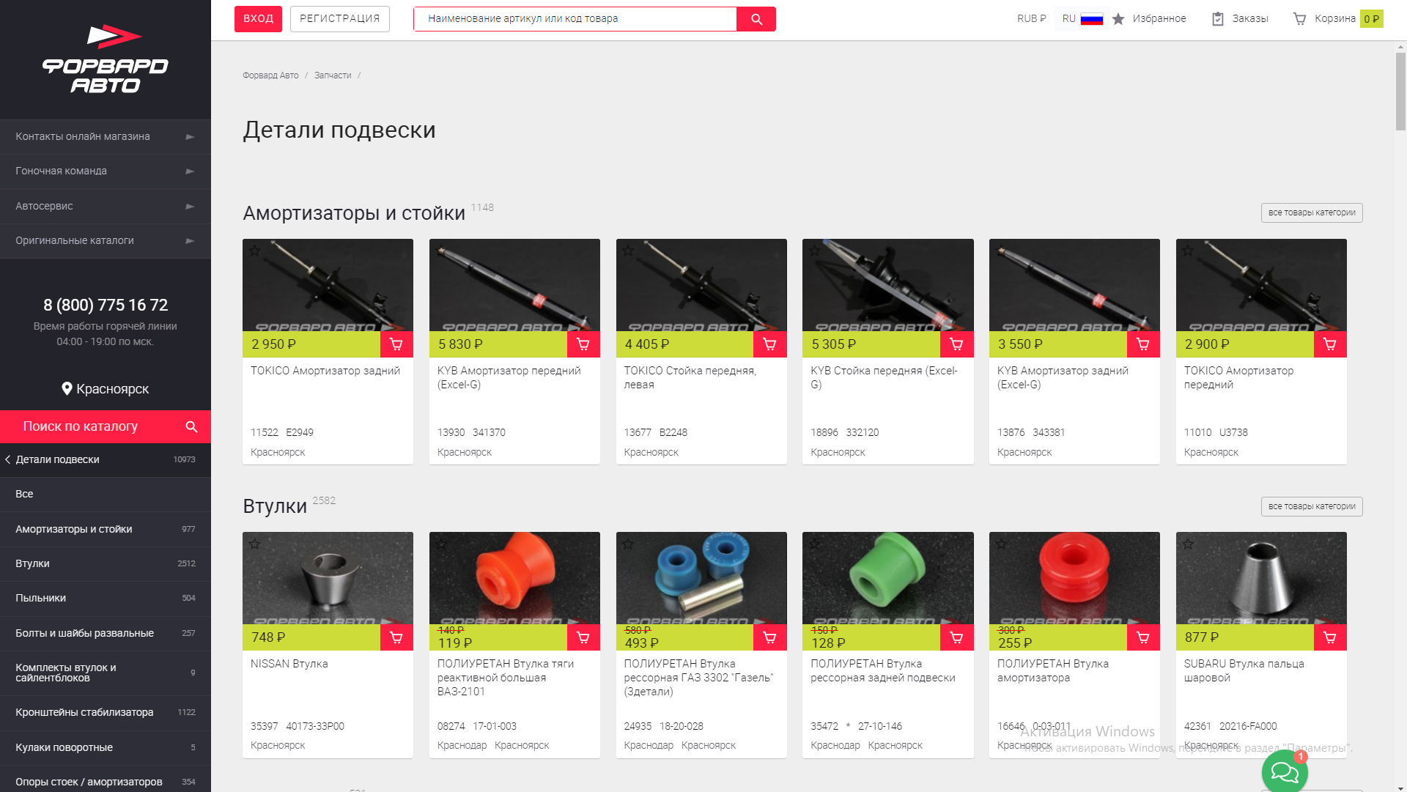Open Запчасти breadcrumb link
Viewport: 1407px width, 792px height.
coord(333,75)
